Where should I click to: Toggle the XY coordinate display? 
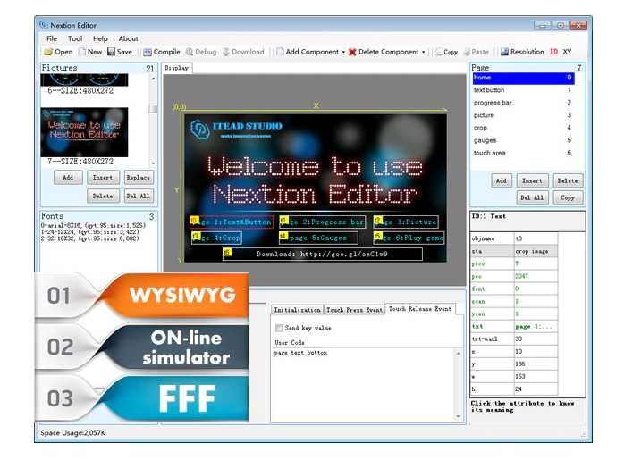tap(567, 52)
